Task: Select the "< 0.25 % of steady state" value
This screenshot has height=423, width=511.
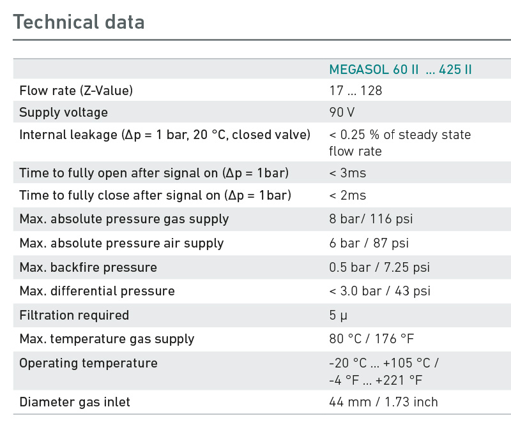Action: [x=400, y=135]
